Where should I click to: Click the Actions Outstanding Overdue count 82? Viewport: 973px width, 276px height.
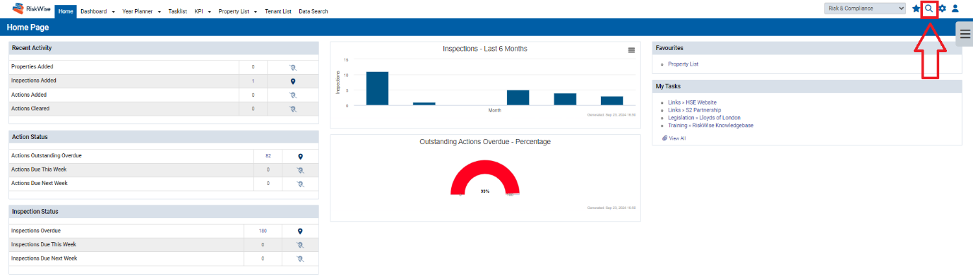(268, 156)
